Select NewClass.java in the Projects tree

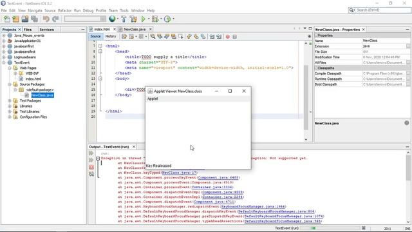tap(42, 95)
